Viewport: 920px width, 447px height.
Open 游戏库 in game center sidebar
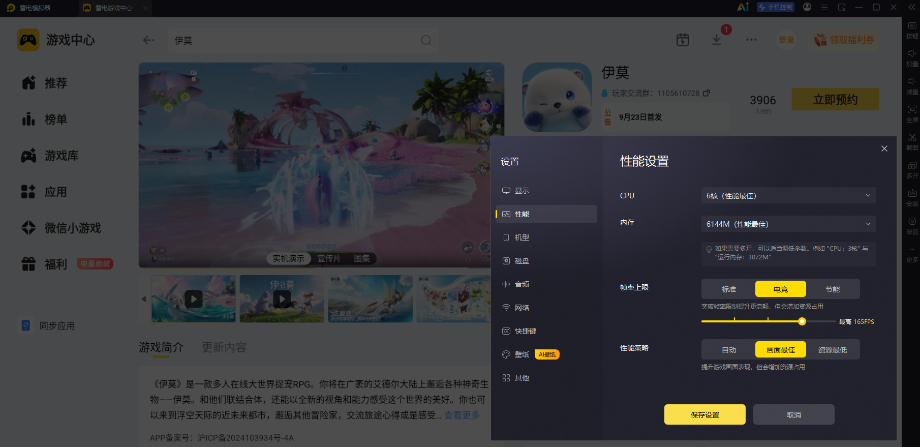50,156
